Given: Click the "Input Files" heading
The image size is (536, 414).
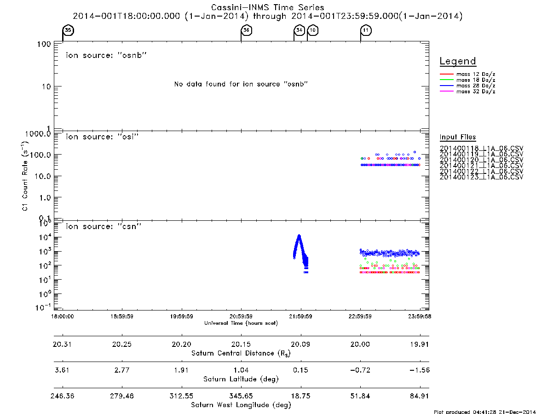Looking at the screenshot, I should point(458,137).
